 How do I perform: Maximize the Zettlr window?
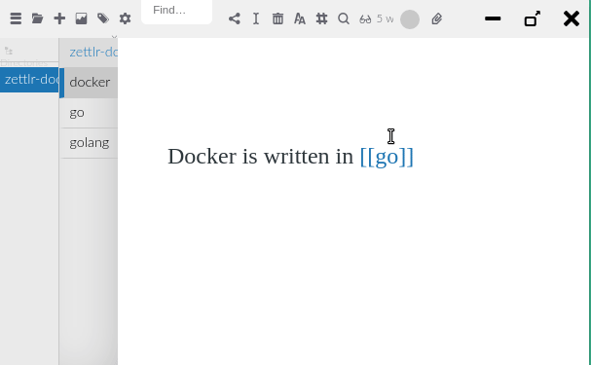click(x=533, y=18)
